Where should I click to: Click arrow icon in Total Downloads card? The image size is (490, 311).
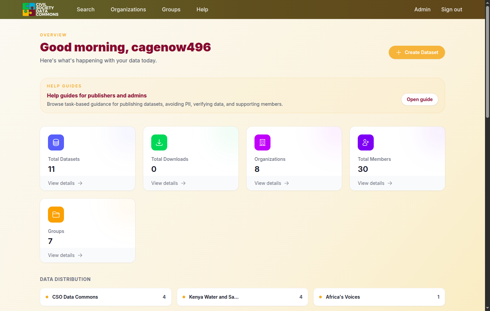(x=183, y=183)
